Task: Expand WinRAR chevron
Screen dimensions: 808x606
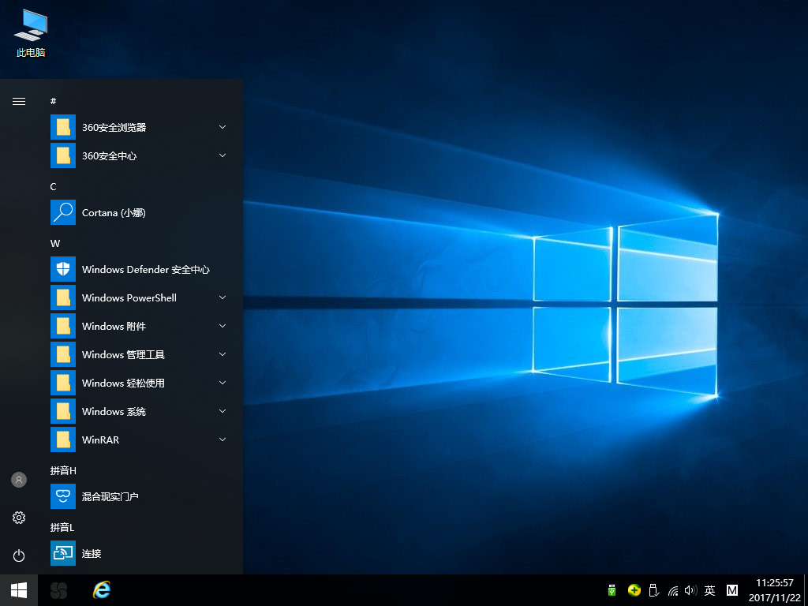Action: pyautogui.click(x=223, y=440)
